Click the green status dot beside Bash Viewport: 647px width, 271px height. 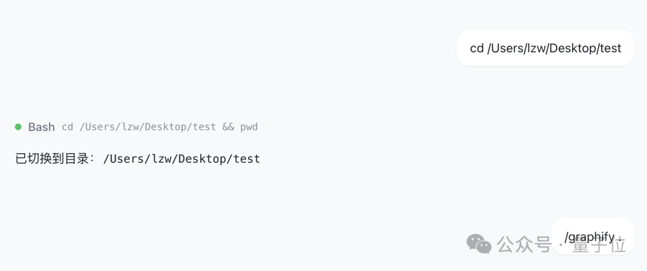[18, 127]
